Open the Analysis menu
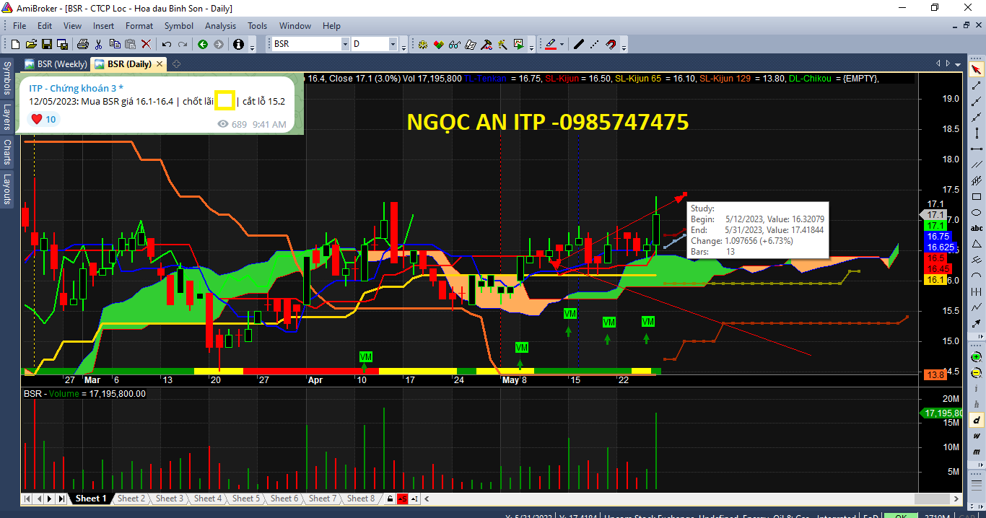This screenshot has width=986, height=518. point(220,25)
